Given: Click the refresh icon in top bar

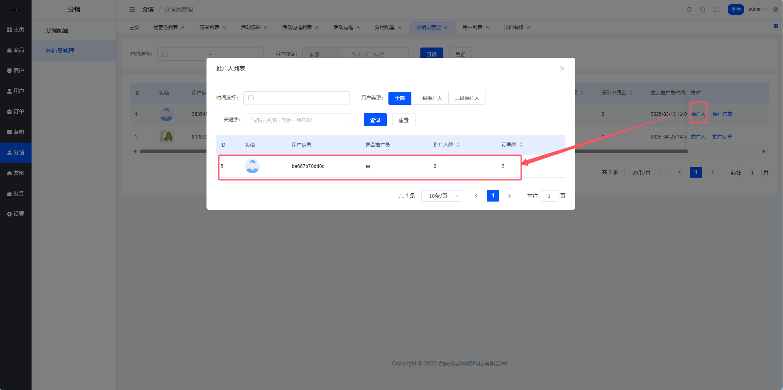Looking at the screenshot, I should point(689,9).
